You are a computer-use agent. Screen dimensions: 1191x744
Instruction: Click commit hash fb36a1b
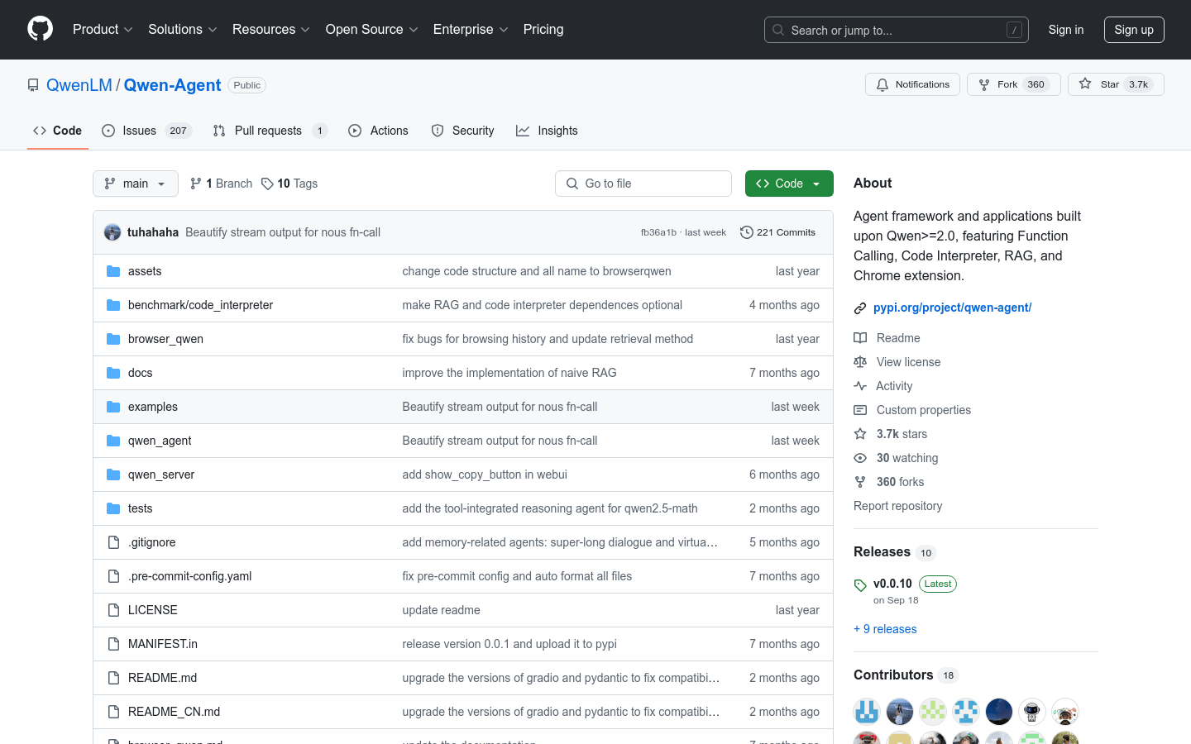coord(658,232)
